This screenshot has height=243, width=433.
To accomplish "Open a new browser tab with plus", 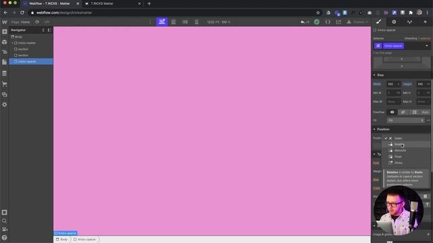I will 149,3.
